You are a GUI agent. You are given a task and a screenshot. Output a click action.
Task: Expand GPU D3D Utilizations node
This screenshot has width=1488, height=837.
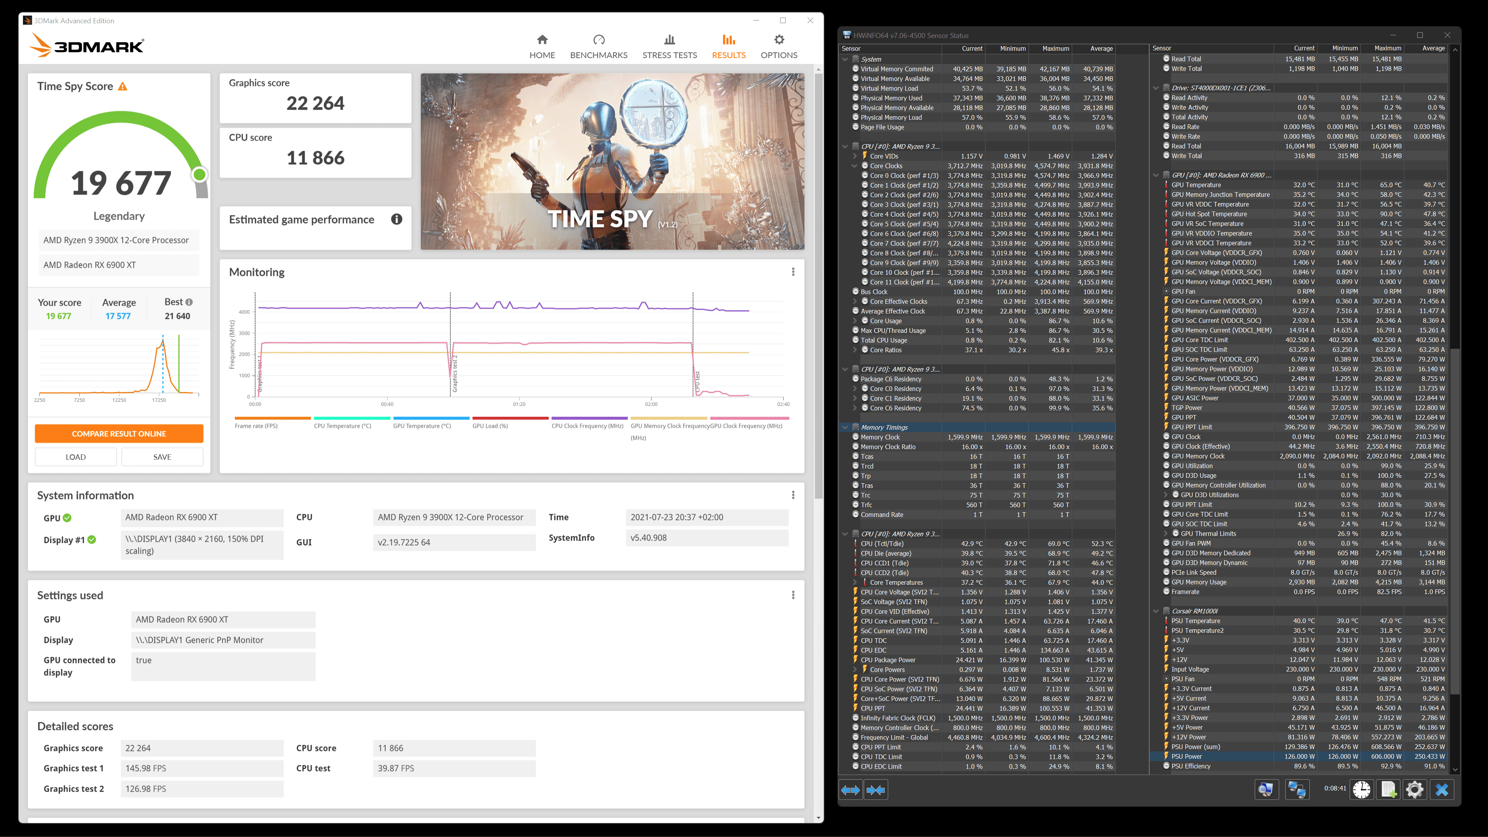pyautogui.click(x=1166, y=495)
